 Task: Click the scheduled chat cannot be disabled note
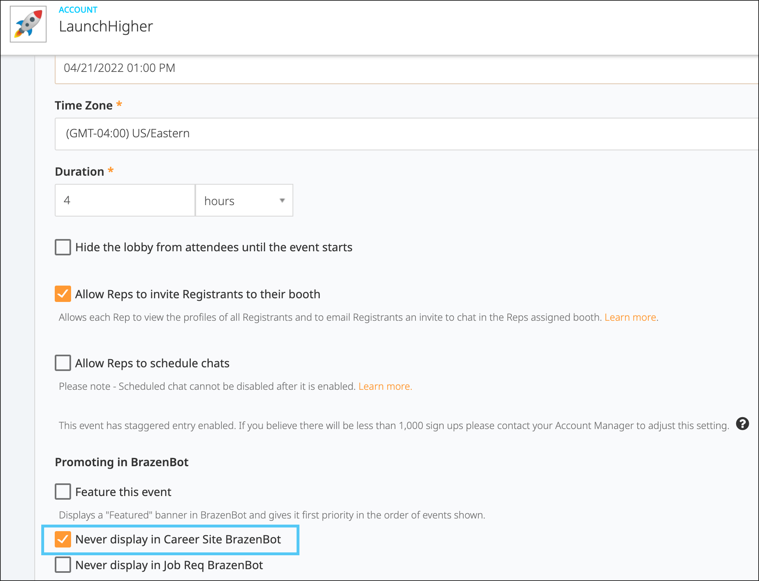(207, 387)
